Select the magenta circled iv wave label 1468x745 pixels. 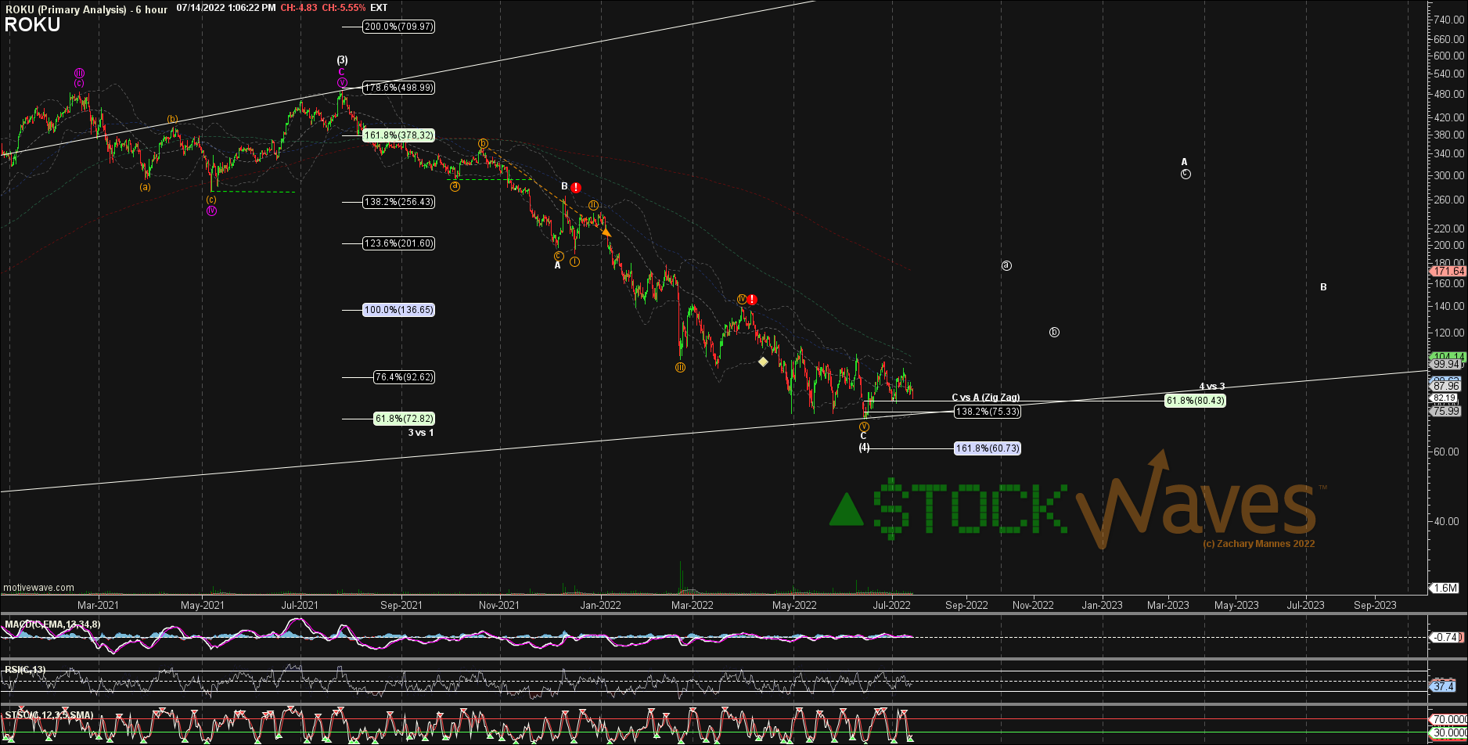[x=211, y=211]
